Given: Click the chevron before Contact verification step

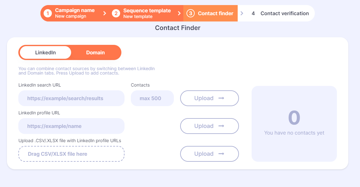Looking at the screenshot, I should pyautogui.click(x=242, y=13).
